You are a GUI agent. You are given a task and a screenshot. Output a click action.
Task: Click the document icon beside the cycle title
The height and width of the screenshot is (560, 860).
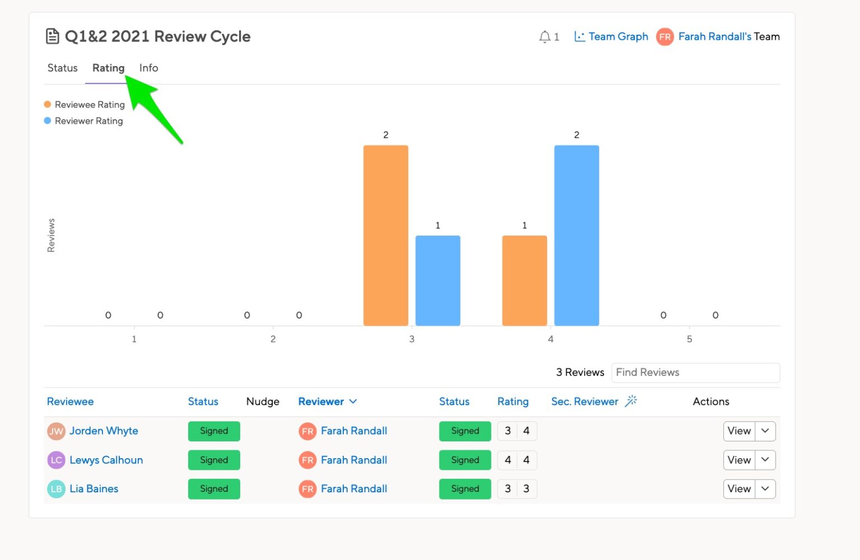[x=53, y=35]
